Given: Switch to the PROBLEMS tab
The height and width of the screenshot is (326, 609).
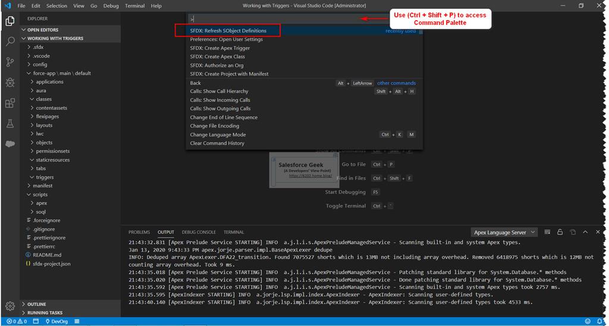Looking at the screenshot, I should (x=139, y=232).
